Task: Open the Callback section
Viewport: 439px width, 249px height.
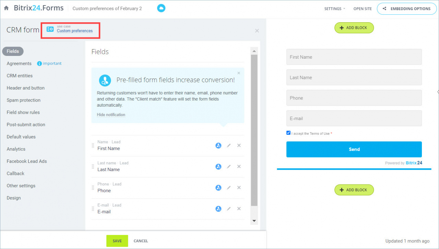Action: 16,174
